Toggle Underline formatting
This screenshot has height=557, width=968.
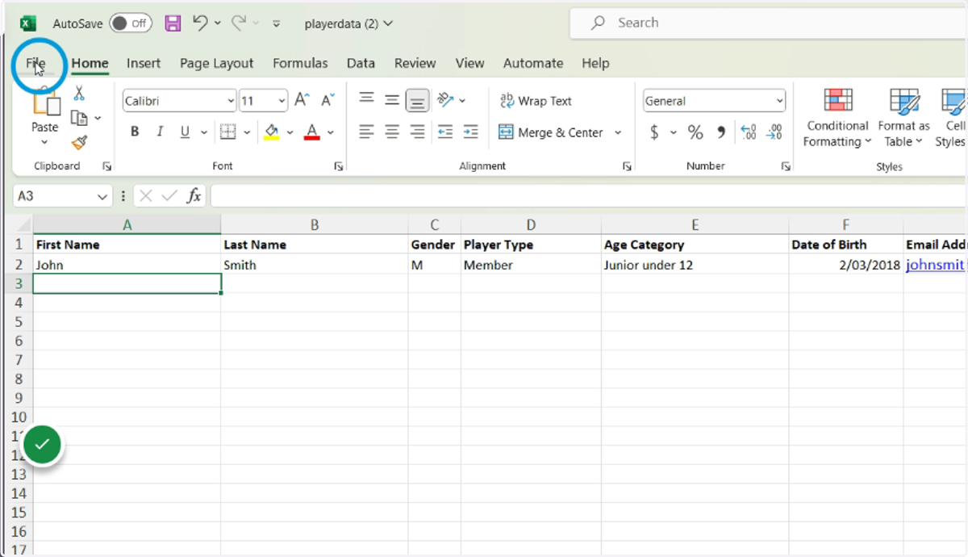coord(185,132)
